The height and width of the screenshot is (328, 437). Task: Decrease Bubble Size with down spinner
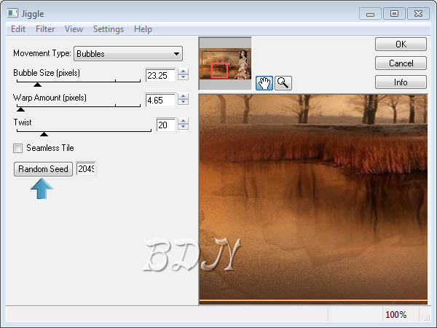pyautogui.click(x=183, y=77)
